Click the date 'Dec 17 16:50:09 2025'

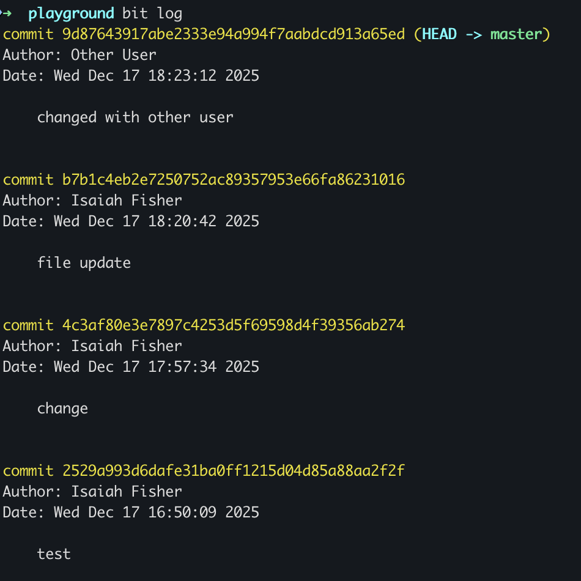pyautogui.click(x=157, y=512)
